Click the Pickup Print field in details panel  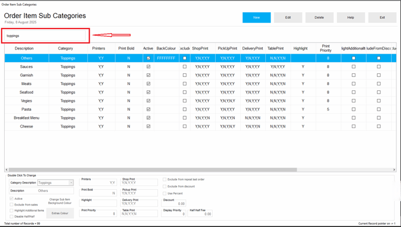(x=139, y=193)
